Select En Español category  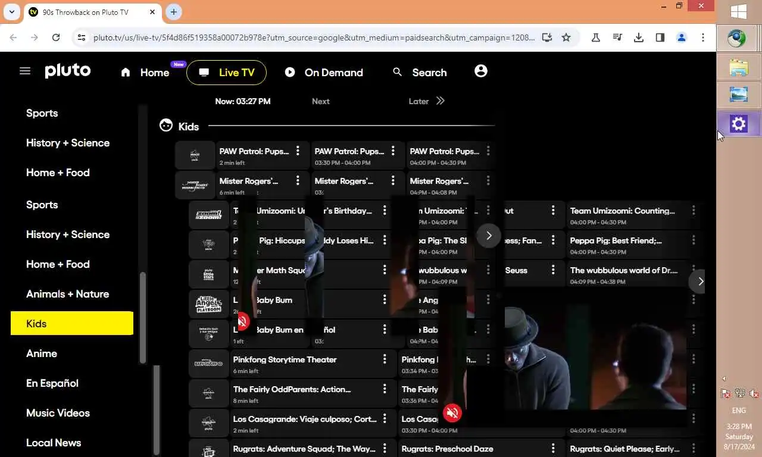pyautogui.click(x=52, y=383)
